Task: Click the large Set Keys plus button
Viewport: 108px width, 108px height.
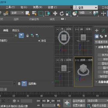Action: pyautogui.click(x=67, y=103)
